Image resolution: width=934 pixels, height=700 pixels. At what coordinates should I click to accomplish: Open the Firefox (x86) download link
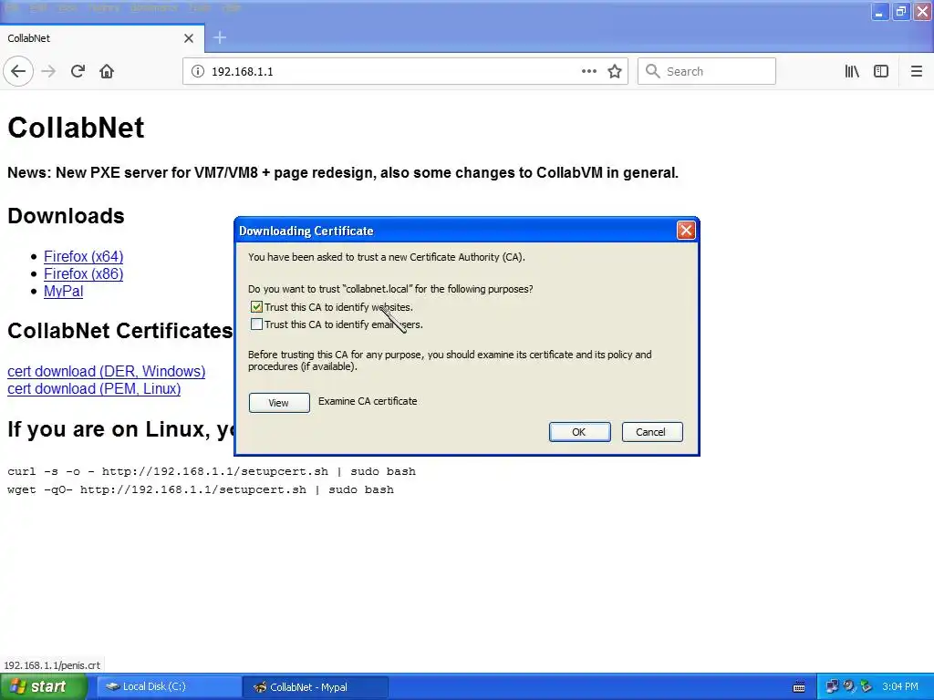click(x=83, y=273)
